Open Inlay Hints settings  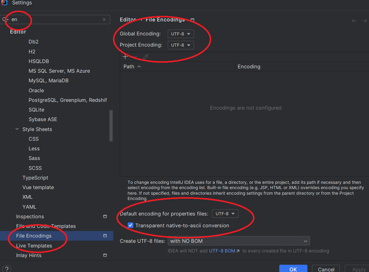click(x=29, y=255)
